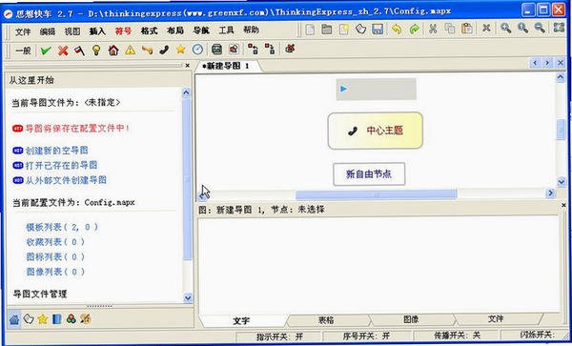Open the 插入 menu
Screen dimensions: 572x346
pyautogui.click(x=97, y=31)
